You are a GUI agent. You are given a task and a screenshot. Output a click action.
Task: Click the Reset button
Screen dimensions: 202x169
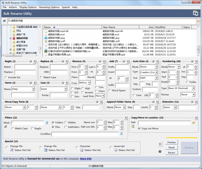click(172, 148)
